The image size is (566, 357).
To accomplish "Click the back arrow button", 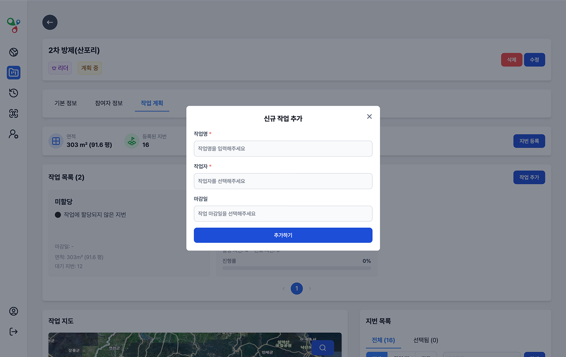I will tap(50, 22).
